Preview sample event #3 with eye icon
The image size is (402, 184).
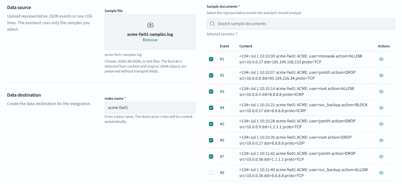[381, 91]
